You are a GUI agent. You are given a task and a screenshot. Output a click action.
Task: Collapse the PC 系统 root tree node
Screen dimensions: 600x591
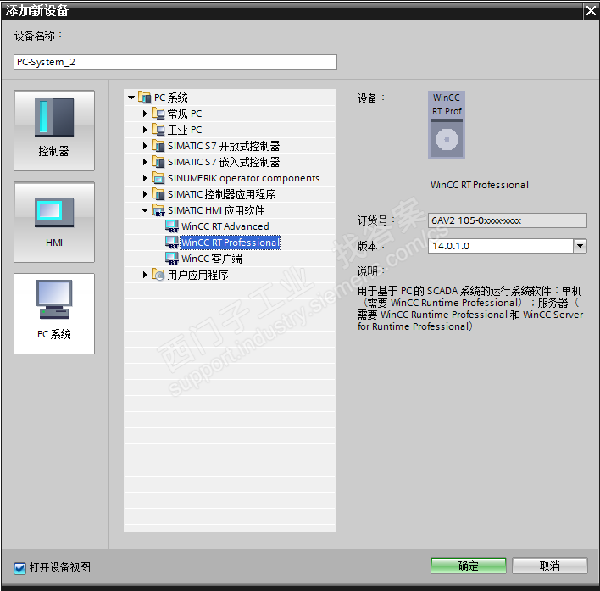click(131, 98)
